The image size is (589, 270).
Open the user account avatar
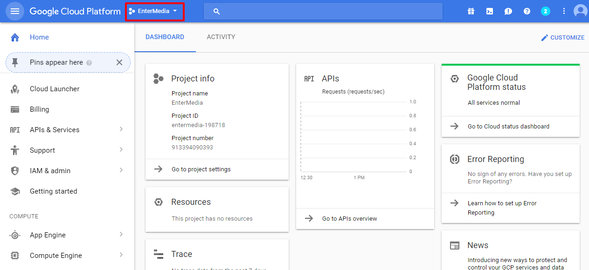click(581, 11)
